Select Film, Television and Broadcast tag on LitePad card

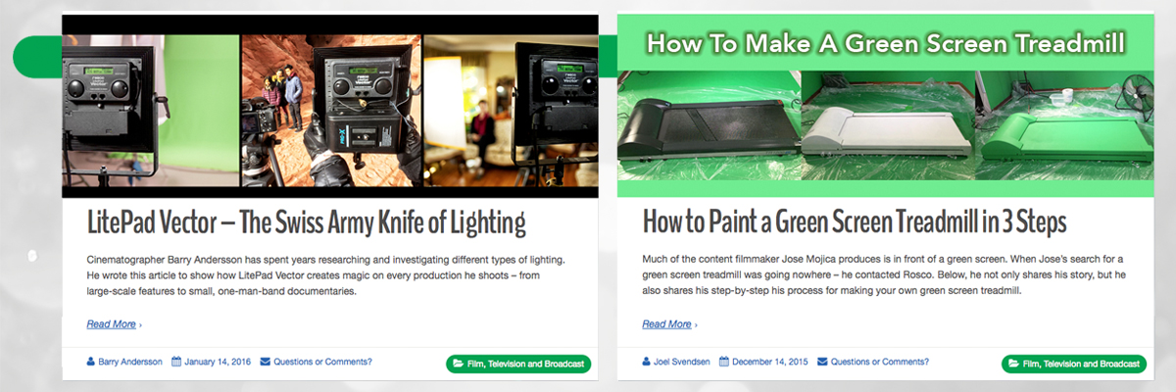518,364
